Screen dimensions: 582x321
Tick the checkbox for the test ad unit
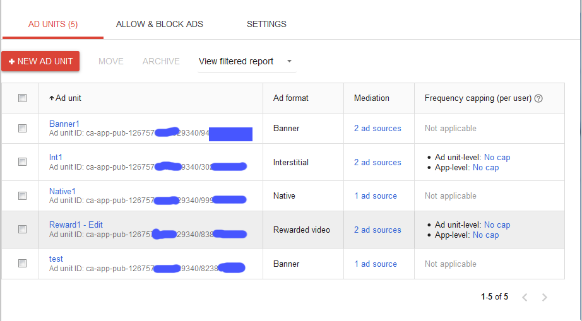[x=23, y=264]
